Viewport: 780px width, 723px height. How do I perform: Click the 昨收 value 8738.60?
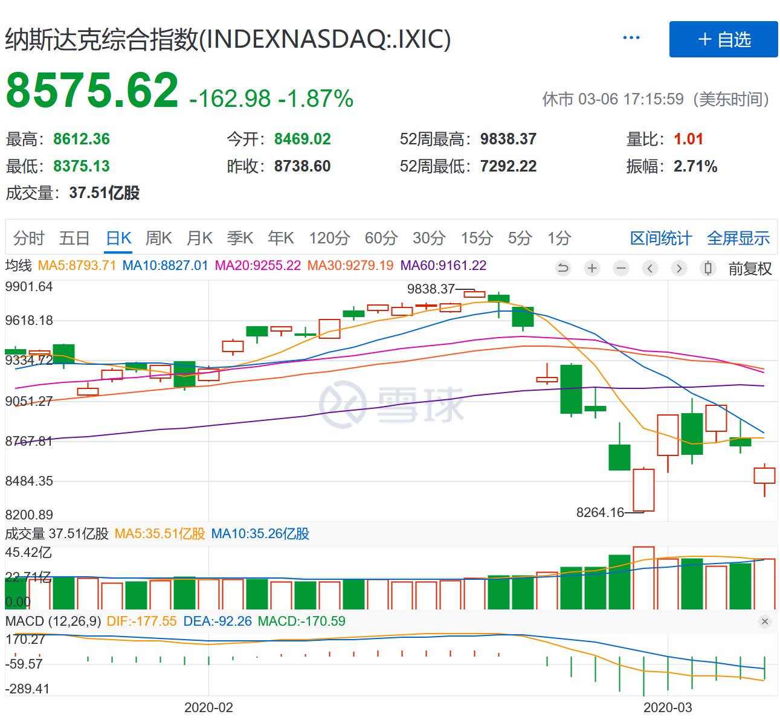point(302,166)
